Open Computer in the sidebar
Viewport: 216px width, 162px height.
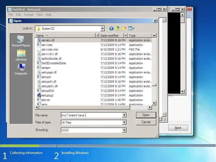click(21, 69)
